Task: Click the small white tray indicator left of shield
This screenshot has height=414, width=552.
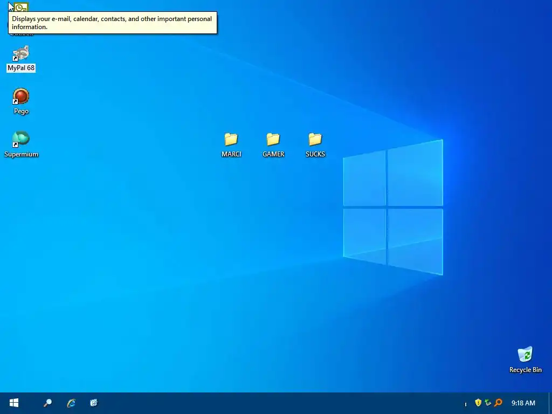Action: [x=465, y=404]
